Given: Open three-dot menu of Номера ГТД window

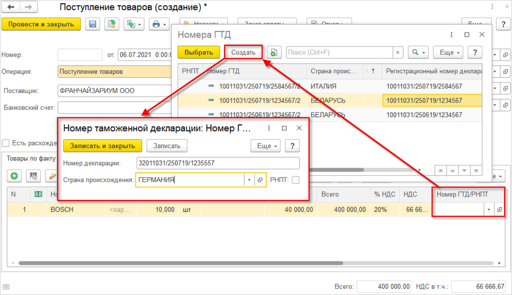Looking at the screenshot, I should 451,35.
